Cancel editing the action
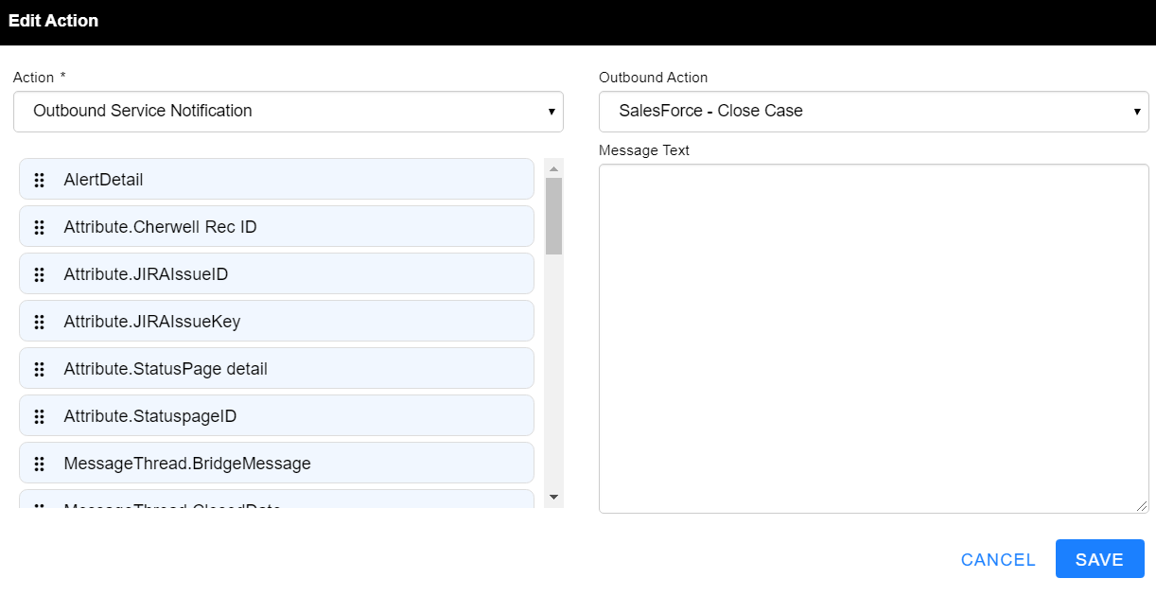The image size is (1156, 596). pyautogui.click(x=998, y=559)
